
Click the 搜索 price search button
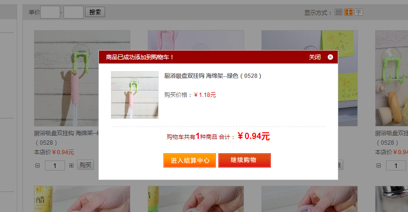pos(95,12)
